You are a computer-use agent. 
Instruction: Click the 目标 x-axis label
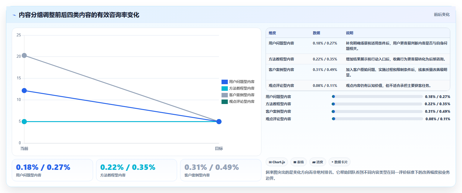click(219, 149)
